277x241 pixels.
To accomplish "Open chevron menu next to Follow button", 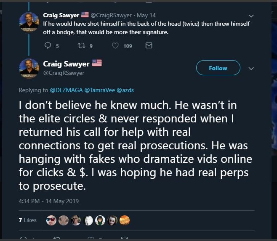I will (x=251, y=68).
